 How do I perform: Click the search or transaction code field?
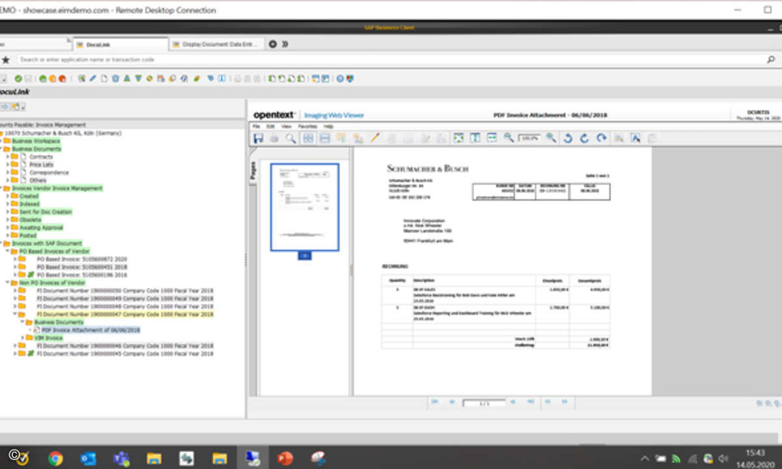point(391,59)
